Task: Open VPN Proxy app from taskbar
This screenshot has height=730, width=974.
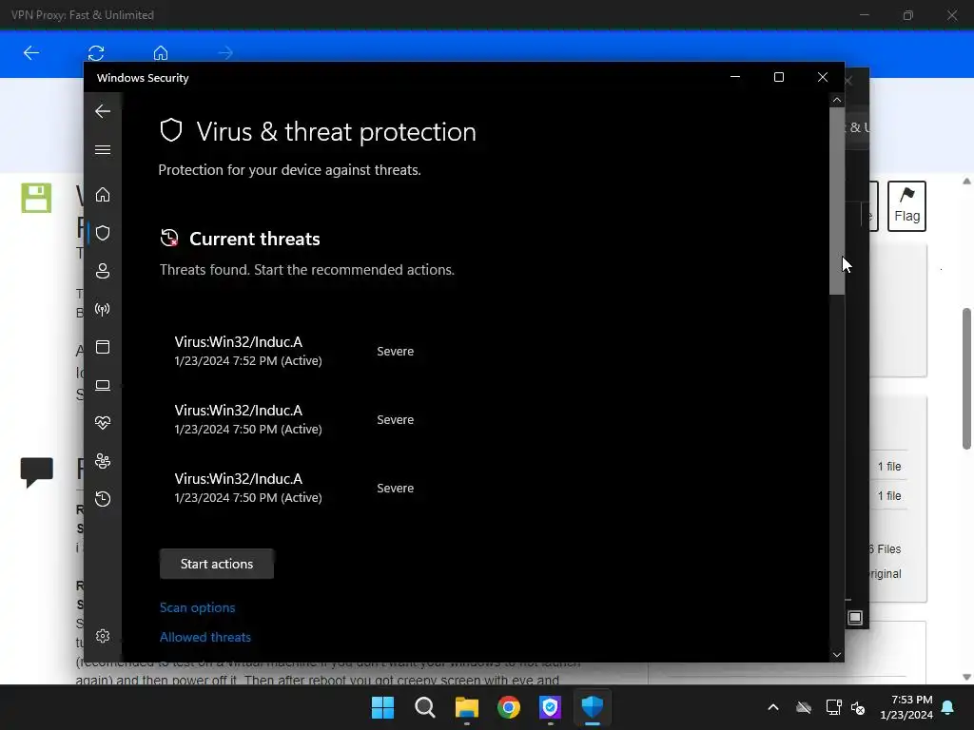Action: (x=551, y=707)
